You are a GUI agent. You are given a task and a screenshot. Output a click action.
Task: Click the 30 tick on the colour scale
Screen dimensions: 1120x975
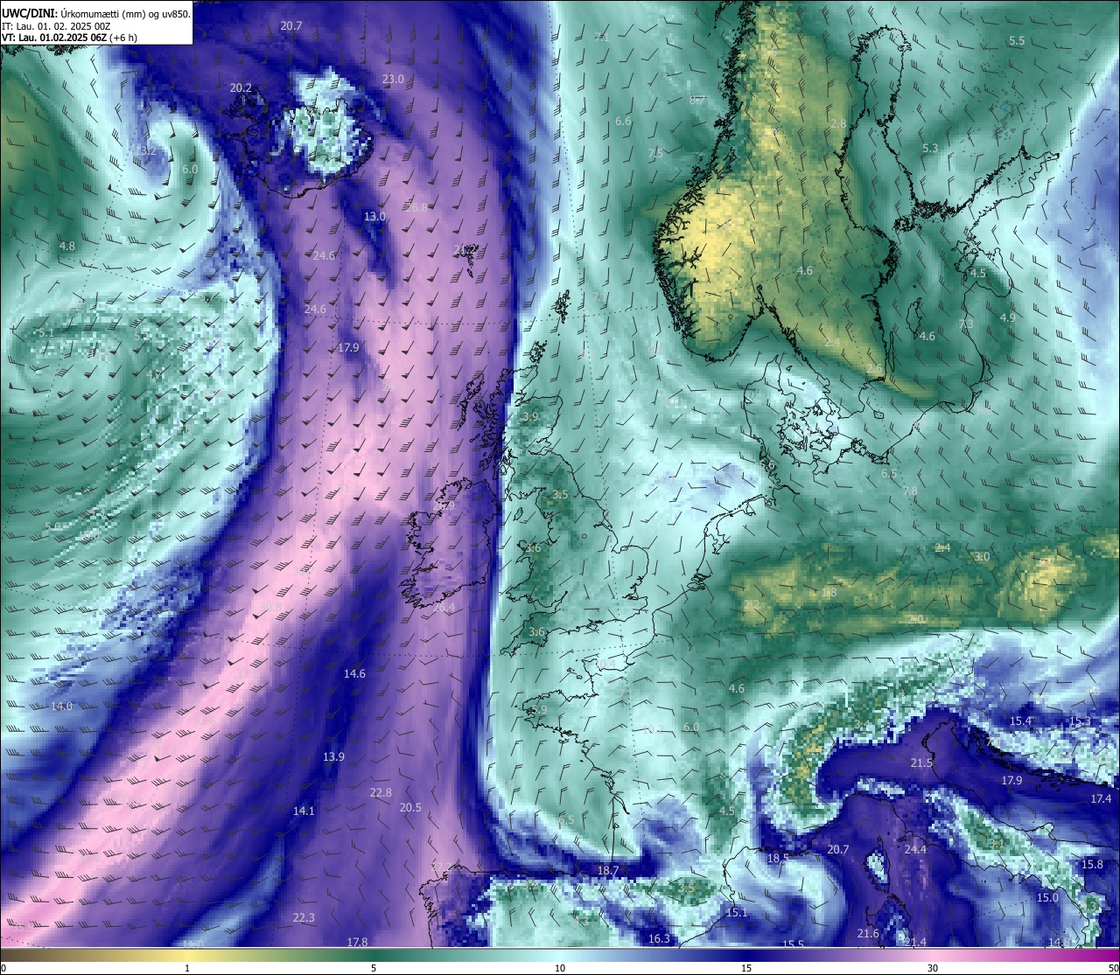(933, 967)
